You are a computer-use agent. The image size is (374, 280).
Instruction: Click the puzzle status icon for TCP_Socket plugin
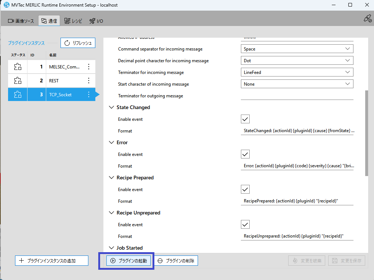coord(18,94)
